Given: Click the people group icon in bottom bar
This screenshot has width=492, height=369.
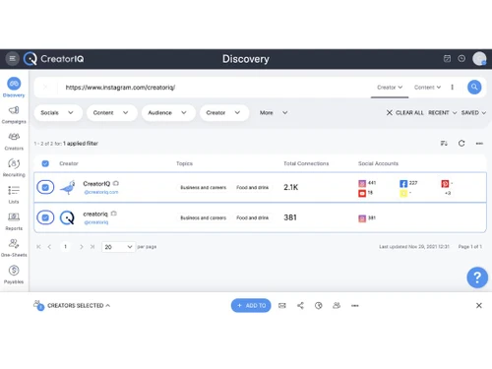Looking at the screenshot, I should [337, 305].
